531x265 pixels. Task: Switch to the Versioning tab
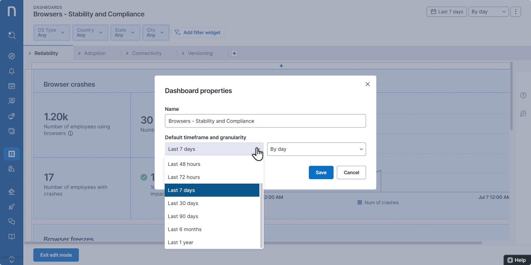pyautogui.click(x=200, y=53)
